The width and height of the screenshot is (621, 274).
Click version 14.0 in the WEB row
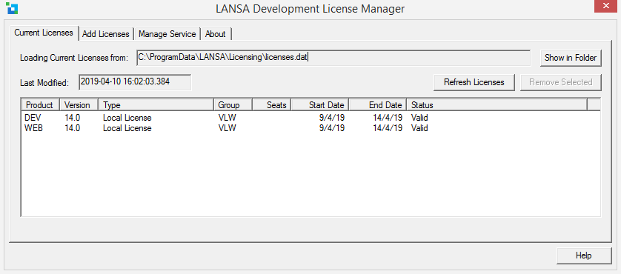(x=72, y=128)
